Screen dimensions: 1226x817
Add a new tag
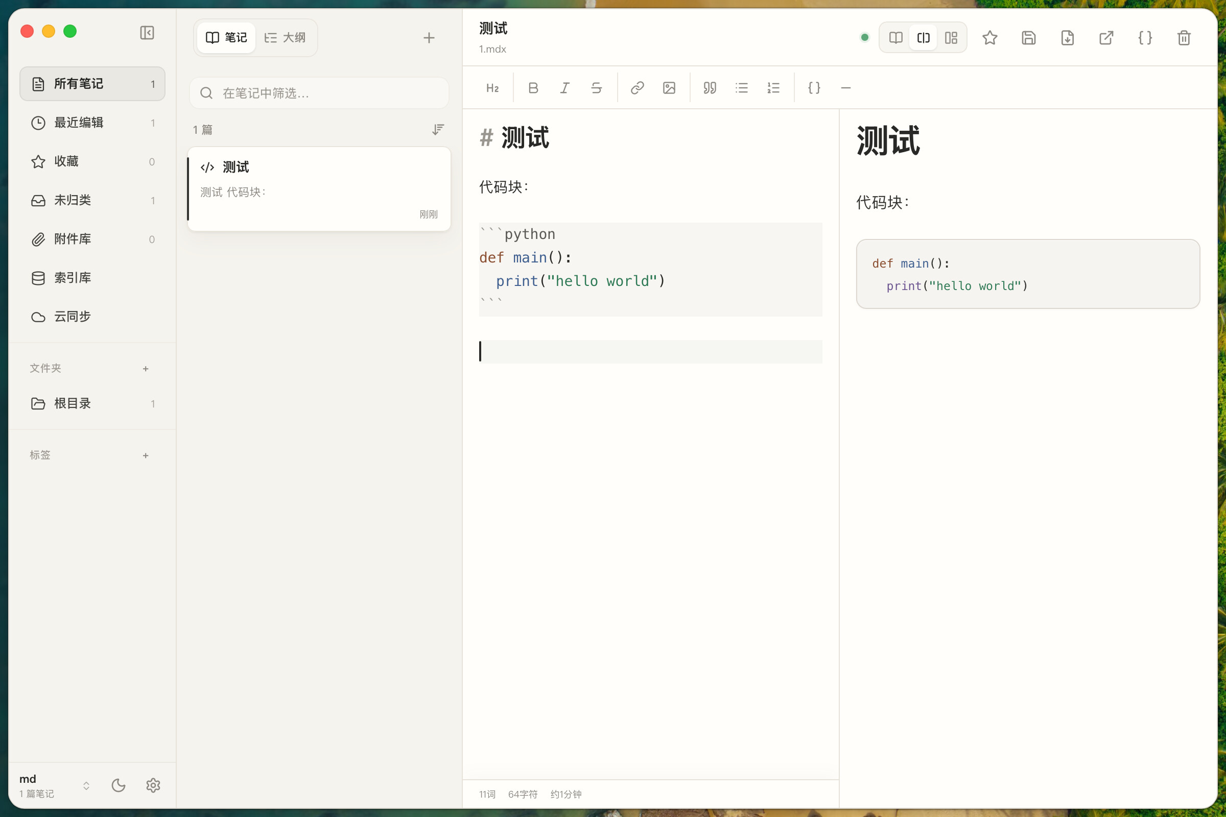click(x=146, y=456)
